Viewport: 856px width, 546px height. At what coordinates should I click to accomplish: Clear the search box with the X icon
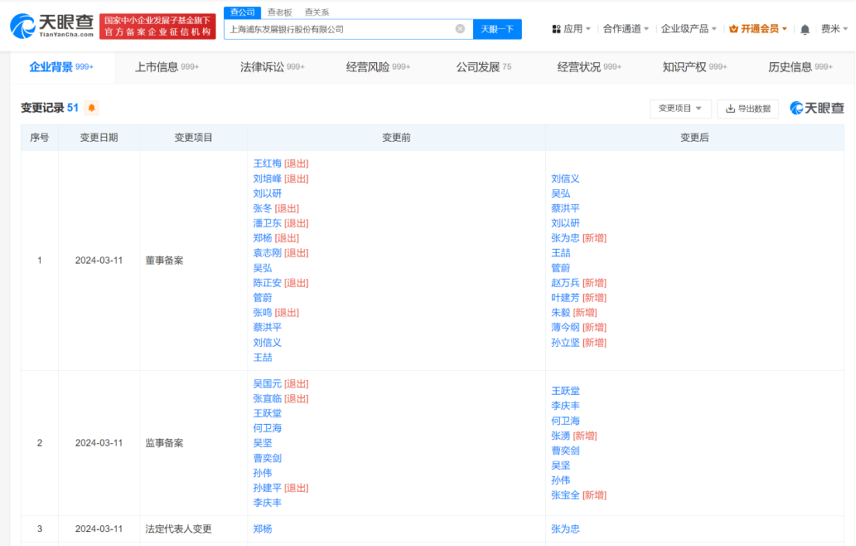pos(461,29)
